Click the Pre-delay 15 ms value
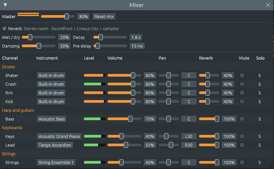274x169 pixels. pos(137,46)
